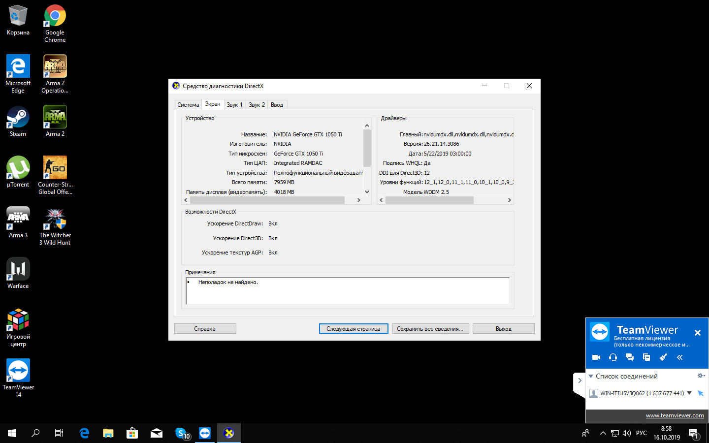Click the Выход button

(504, 329)
